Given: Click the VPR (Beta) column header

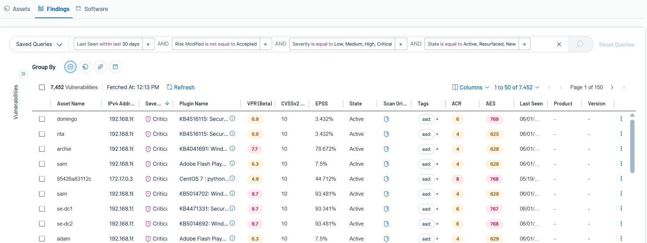Looking at the screenshot, I should coord(260,104).
